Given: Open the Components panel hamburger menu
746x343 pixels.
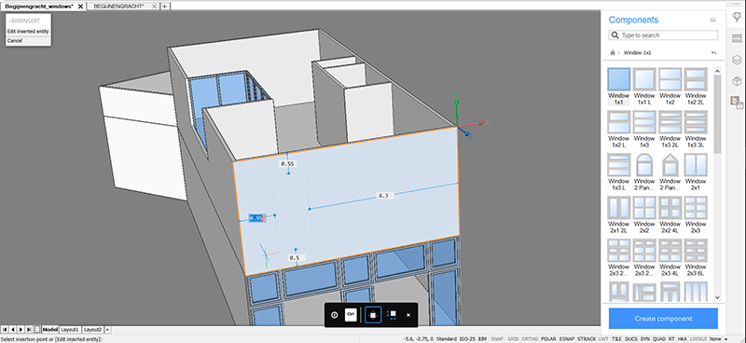Looking at the screenshot, I should click(x=712, y=20).
